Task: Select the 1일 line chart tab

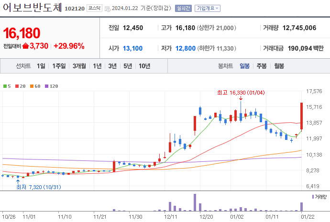Action: pyautogui.click(x=41, y=66)
